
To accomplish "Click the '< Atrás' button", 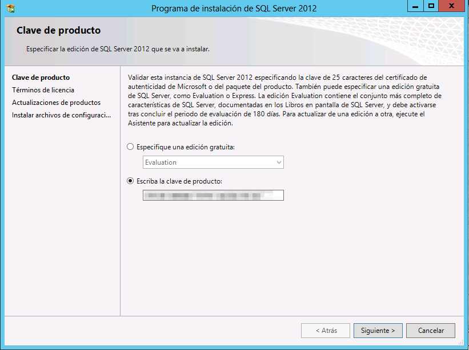I will click(326, 331).
